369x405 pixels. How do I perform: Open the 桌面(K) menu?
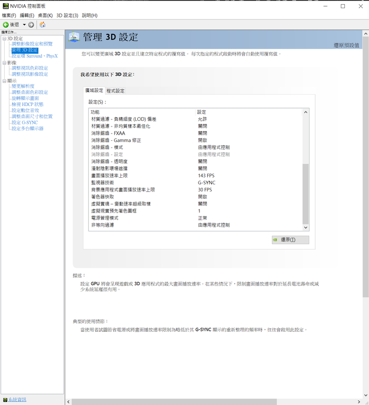tap(45, 15)
